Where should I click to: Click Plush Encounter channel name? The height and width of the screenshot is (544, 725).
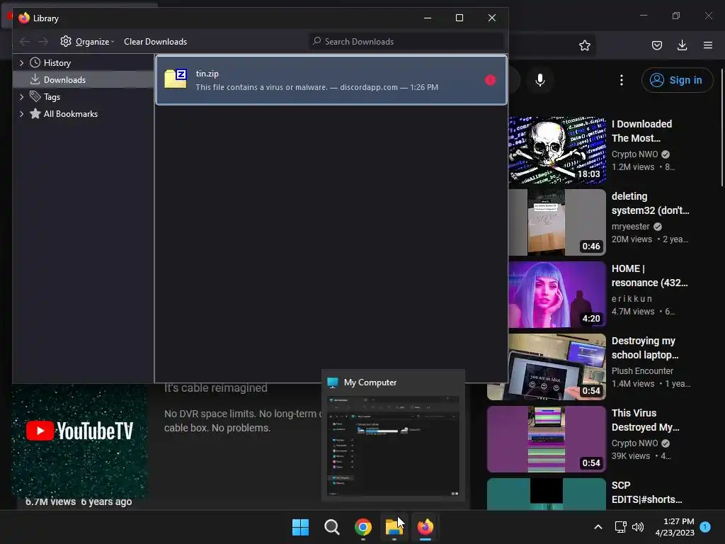[x=642, y=371]
